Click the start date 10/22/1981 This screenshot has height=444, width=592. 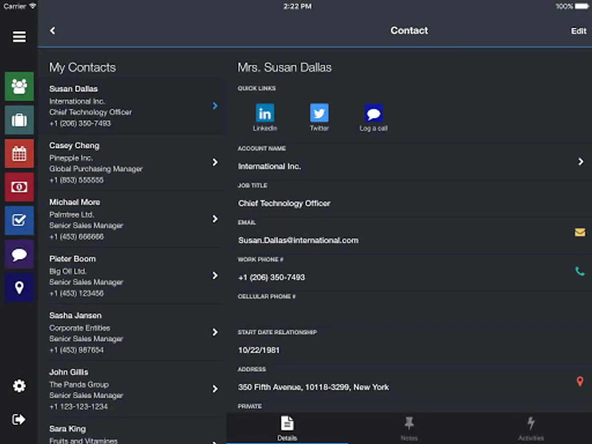coord(259,350)
